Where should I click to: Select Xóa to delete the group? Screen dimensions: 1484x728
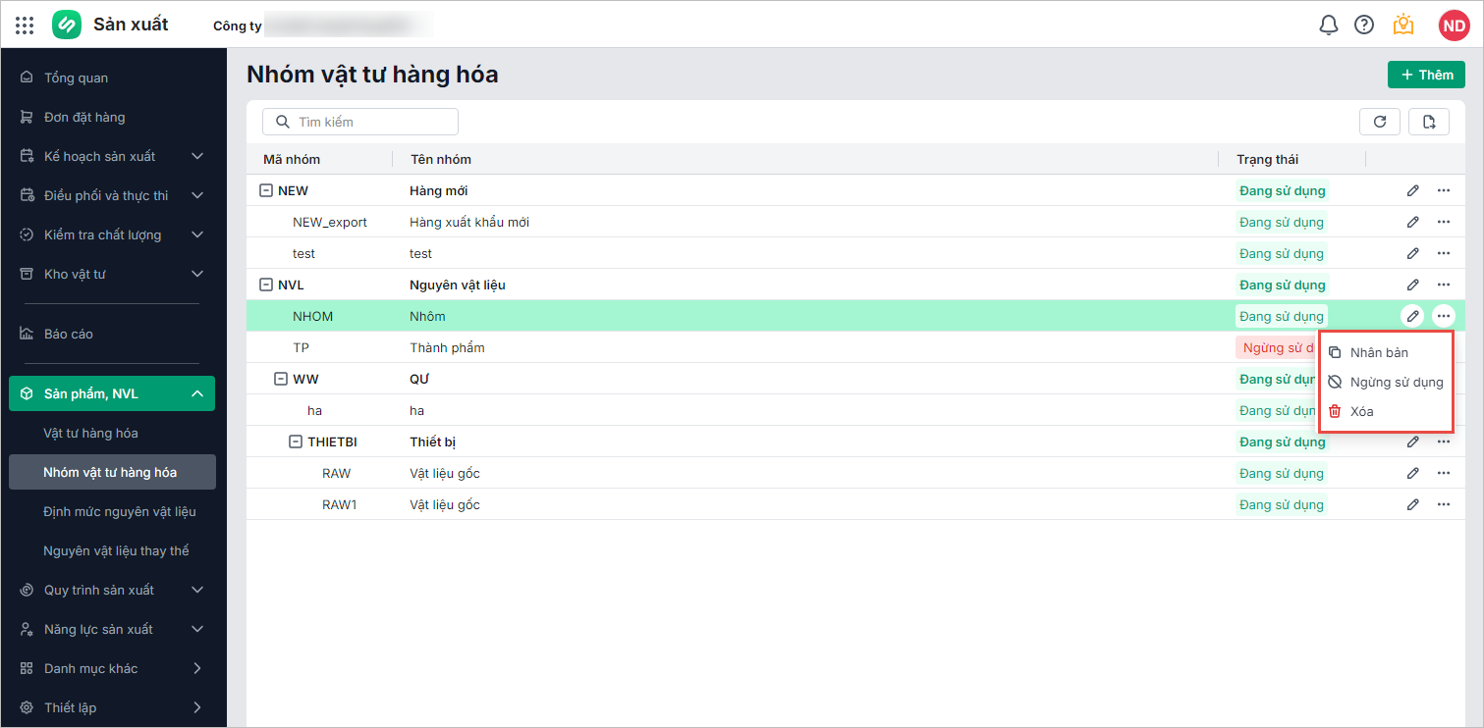pyautogui.click(x=1361, y=411)
